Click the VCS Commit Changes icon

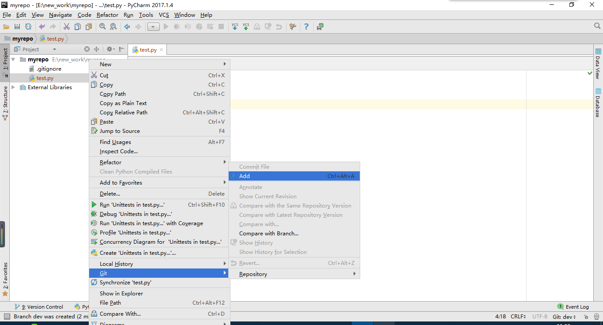[246, 27]
